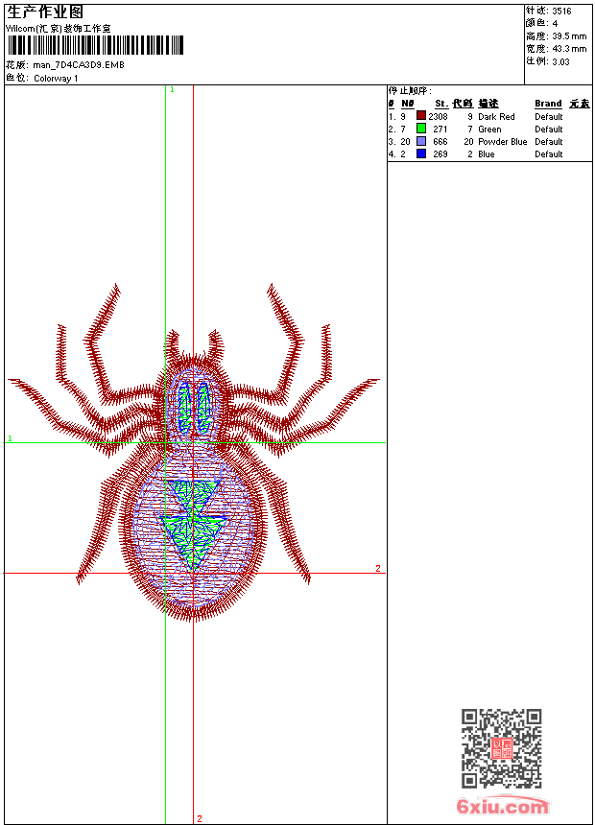Click red marker 2 at bottom of vertical line
The image size is (595, 825).
200,818
